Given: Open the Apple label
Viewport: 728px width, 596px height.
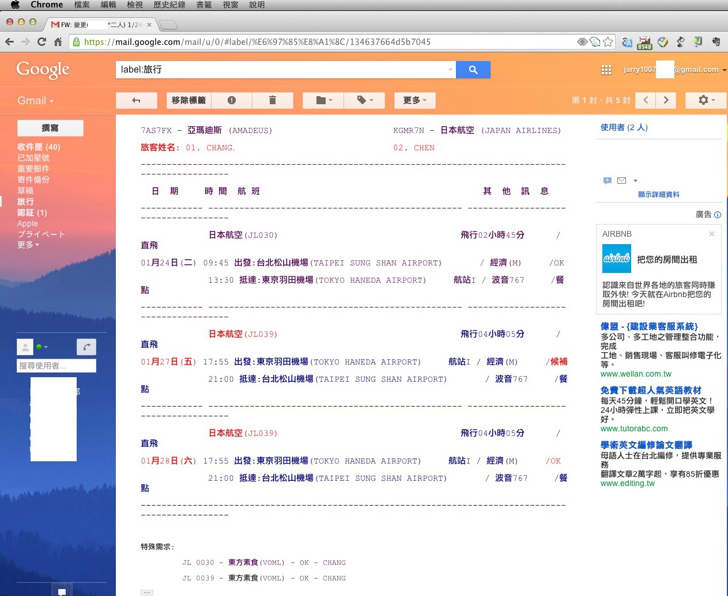Looking at the screenshot, I should click(x=28, y=223).
